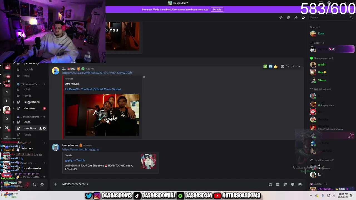
Task: Open the emoji picker in message bar
Action: point(293,184)
